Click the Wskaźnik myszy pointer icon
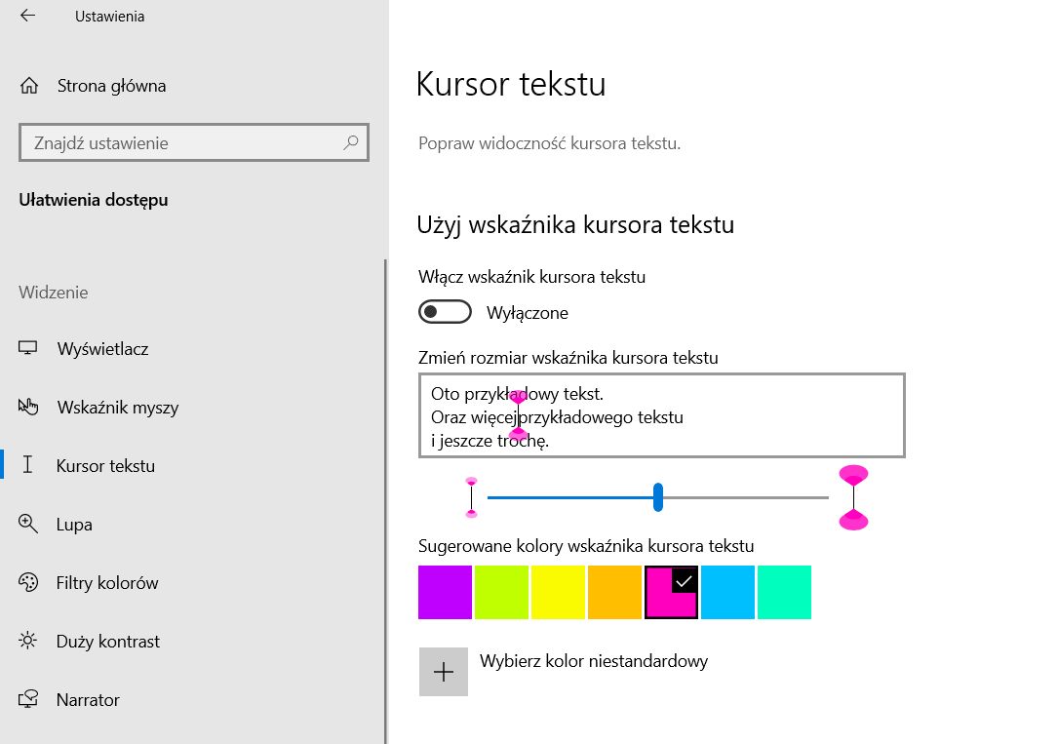1058x744 pixels. click(x=27, y=407)
